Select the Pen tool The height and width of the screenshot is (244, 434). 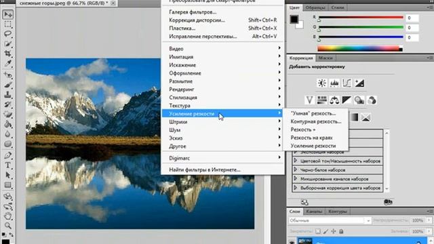(7, 155)
